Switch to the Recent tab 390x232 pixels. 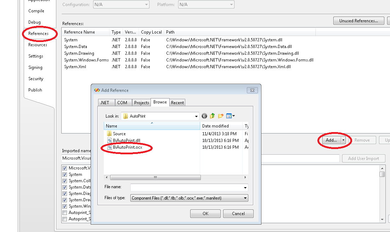pyautogui.click(x=177, y=103)
